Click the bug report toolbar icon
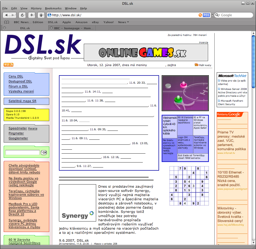This screenshot has width=256, height=249. click(x=41, y=15)
